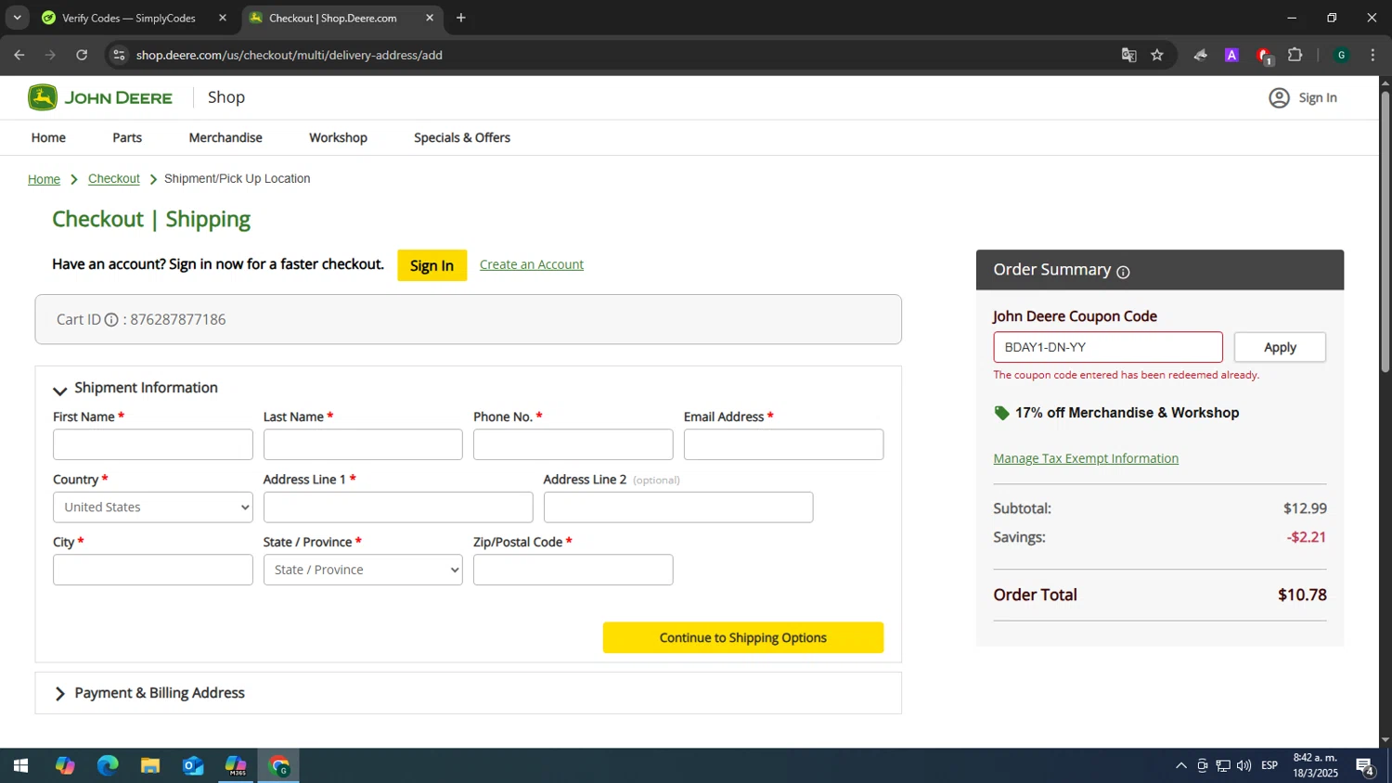Show hidden system tray icons
The height and width of the screenshot is (783, 1392).
(1180, 765)
